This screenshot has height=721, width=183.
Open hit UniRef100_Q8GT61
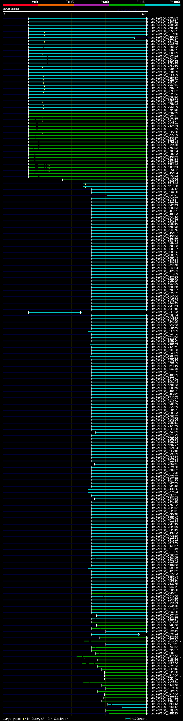coord(164,22)
